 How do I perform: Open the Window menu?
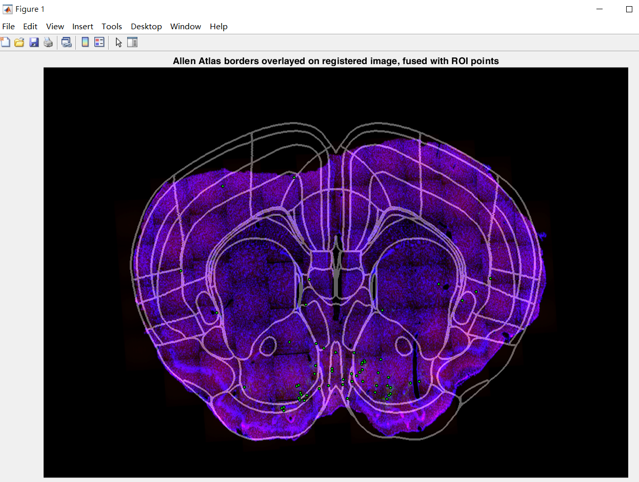(x=186, y=26)
